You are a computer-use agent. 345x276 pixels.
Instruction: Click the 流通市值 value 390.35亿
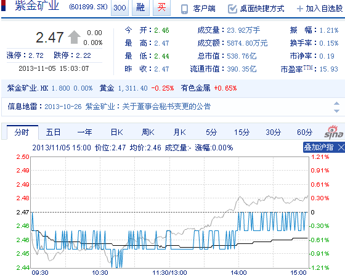(x=241, y=69)
